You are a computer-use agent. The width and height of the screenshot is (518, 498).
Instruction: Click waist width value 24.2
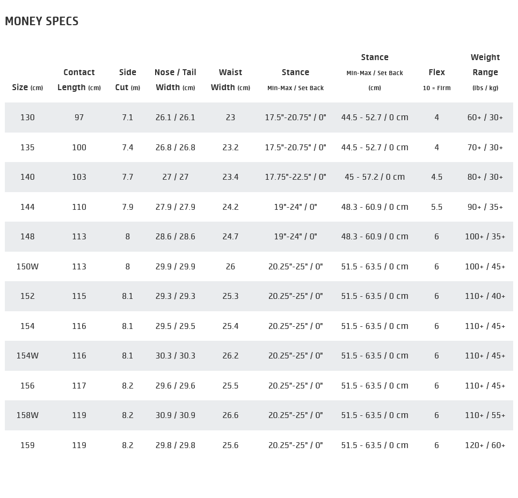coord(230,207)
